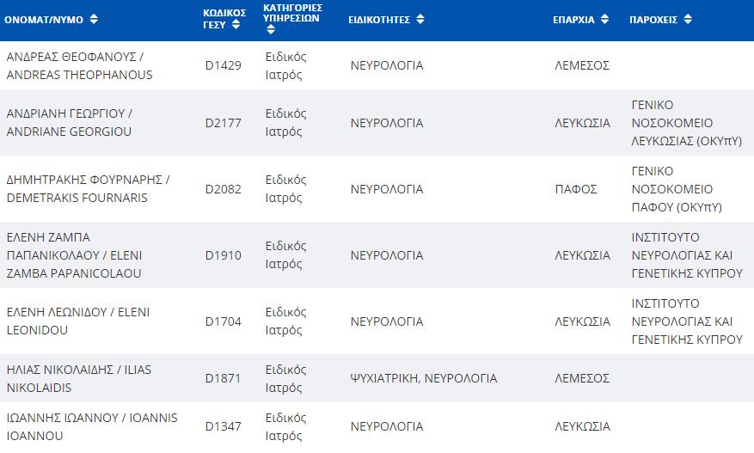Sort by ΟΝΟΜΑΤ/ΝΥΜΟ column arrow icon
The width and height of the screenshot is (754, 453).
(x=94, y=19)
